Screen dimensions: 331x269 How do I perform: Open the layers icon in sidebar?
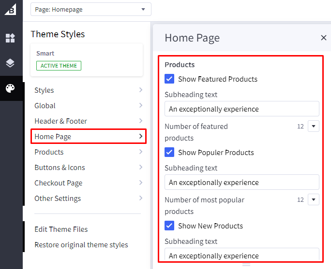(11, 63)
